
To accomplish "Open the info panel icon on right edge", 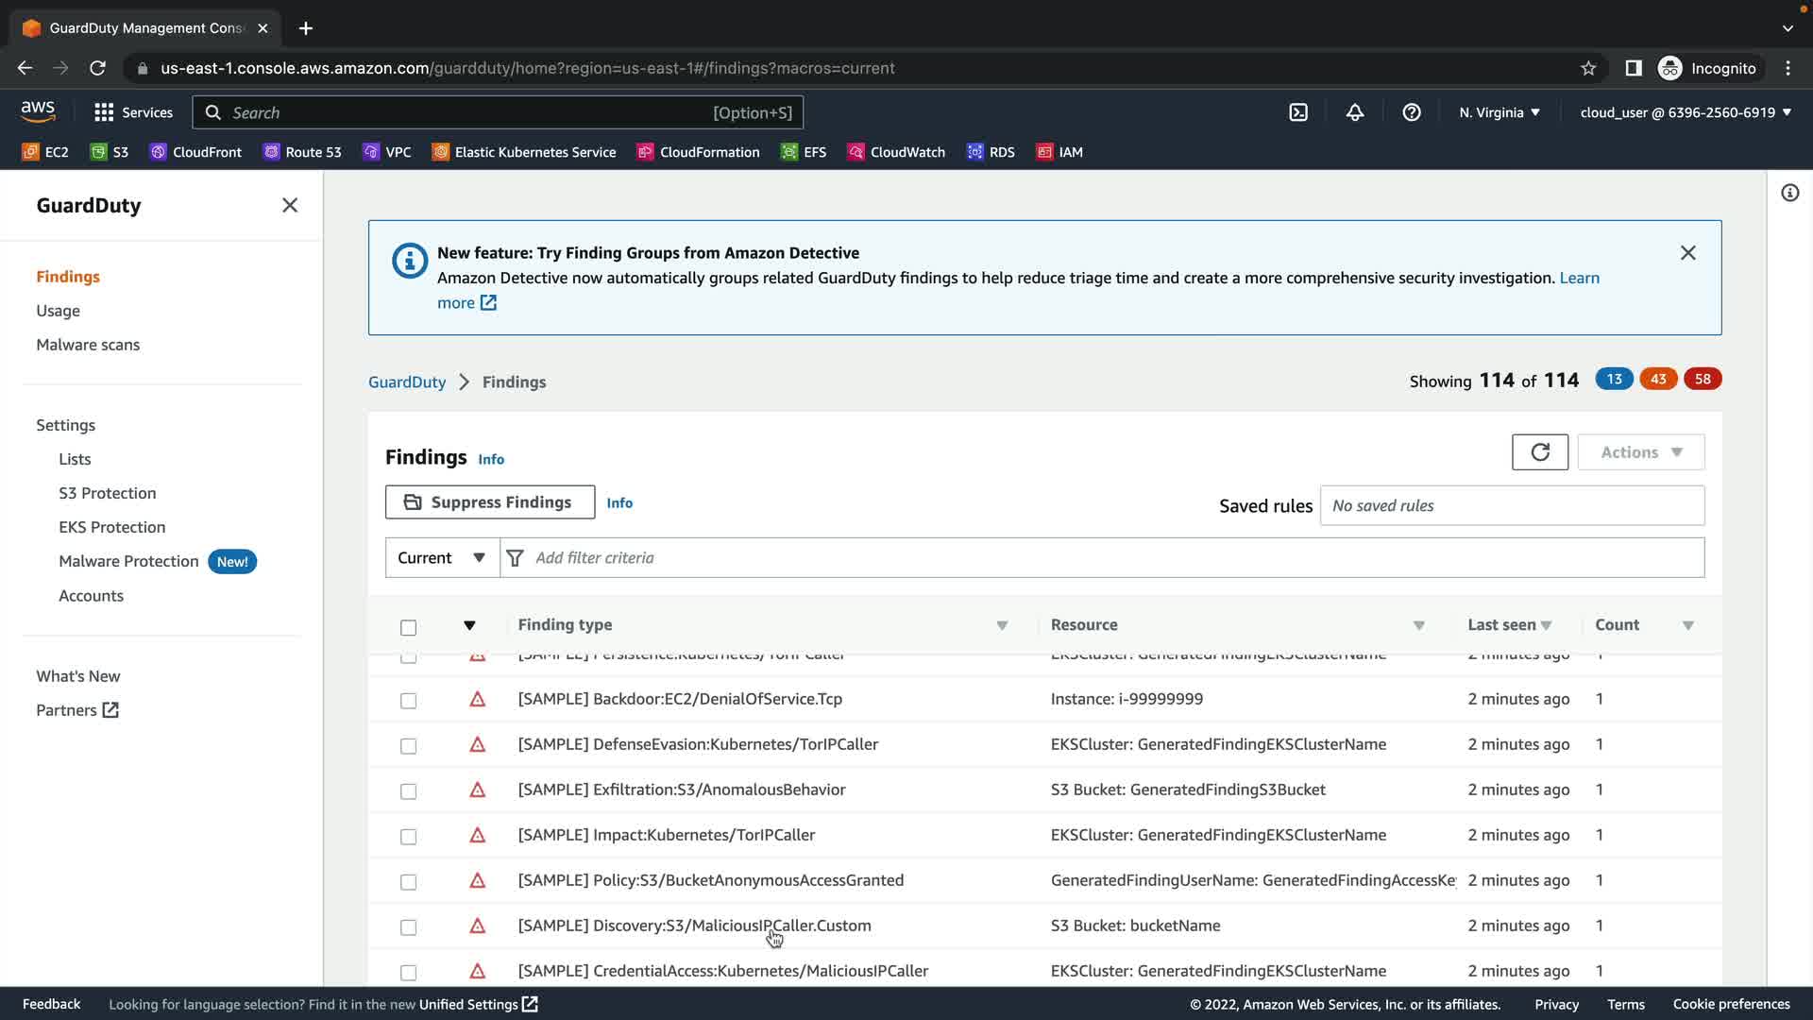I will [x=1789, y=194].
